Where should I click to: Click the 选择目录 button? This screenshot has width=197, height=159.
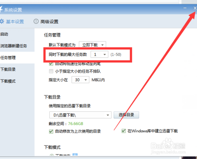click(x=126, y=115)
